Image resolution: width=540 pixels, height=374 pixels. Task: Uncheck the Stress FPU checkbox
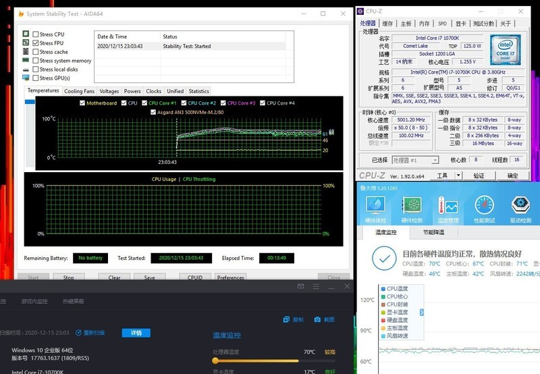(36, 43)
